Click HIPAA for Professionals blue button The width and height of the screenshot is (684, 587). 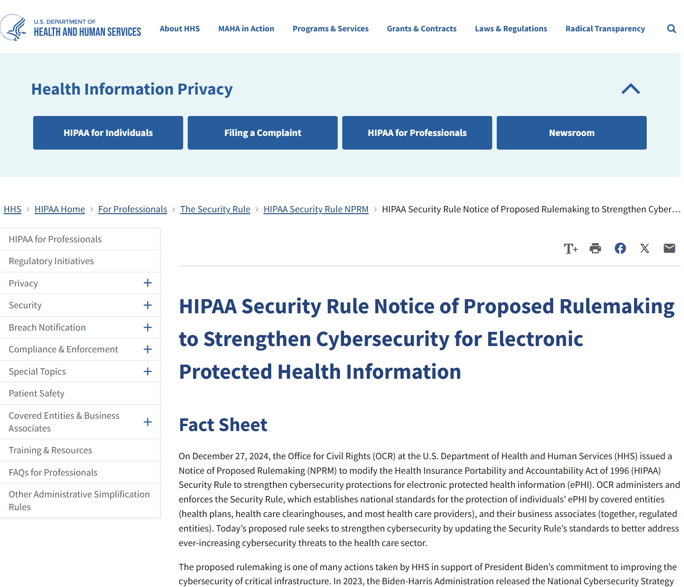[417, 133]
